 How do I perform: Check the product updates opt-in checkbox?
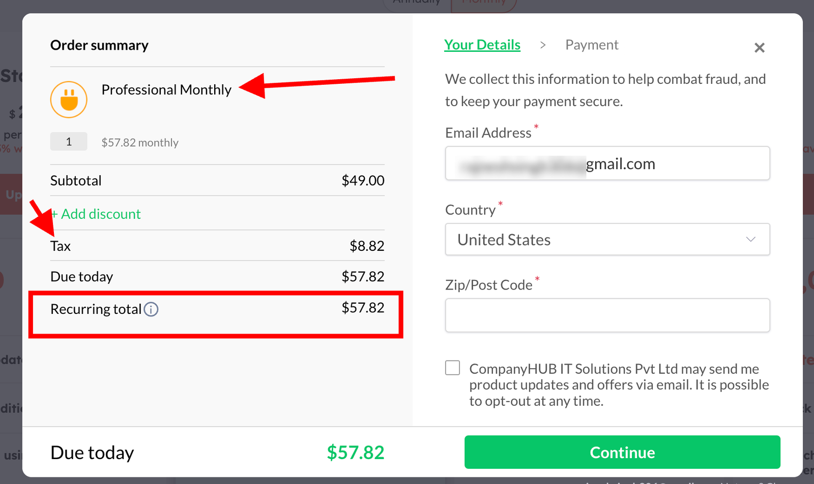point(452,368)
